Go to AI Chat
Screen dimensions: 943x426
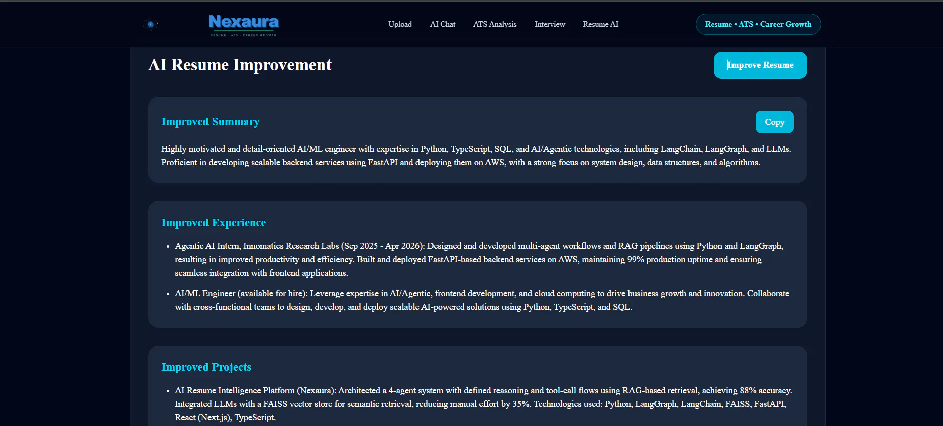(443, 24)
